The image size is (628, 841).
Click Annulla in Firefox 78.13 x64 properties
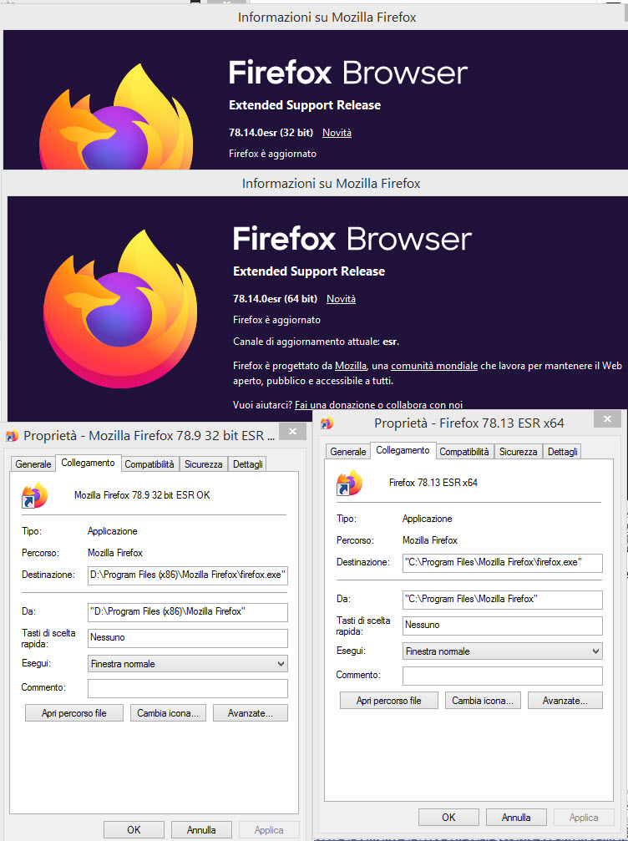516,818
